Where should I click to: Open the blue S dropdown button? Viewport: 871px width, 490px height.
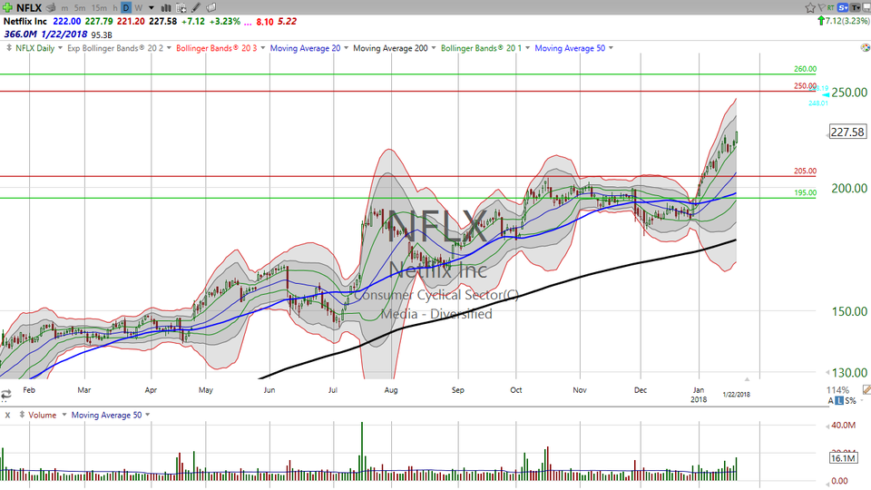843,7
